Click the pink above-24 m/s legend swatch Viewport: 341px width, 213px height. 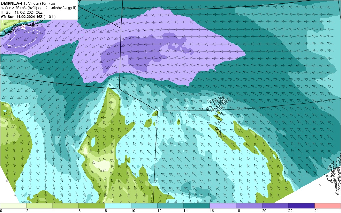click(328, 206)
